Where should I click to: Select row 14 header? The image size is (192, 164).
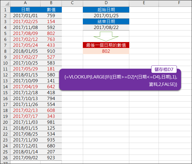click(x=5, y=87)
